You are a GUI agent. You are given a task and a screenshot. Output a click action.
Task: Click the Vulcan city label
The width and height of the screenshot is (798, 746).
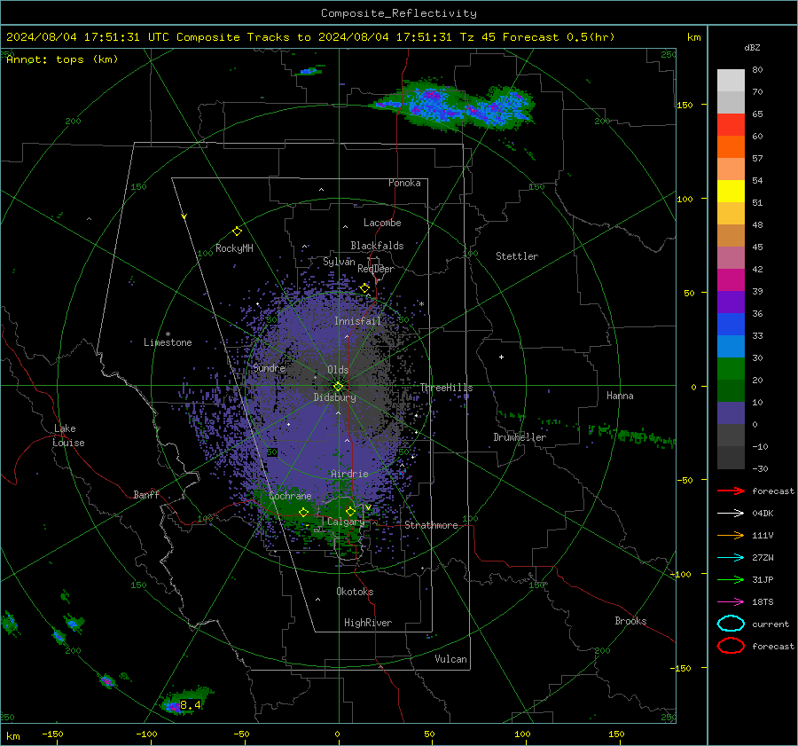pos(451,659)
